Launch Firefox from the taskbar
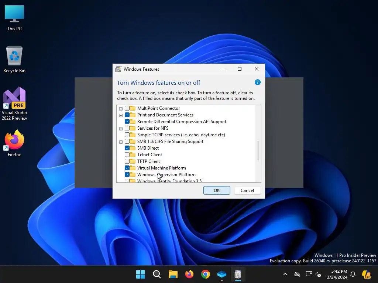This screenshot has height=283, width=378. click(x=189, y=274)
